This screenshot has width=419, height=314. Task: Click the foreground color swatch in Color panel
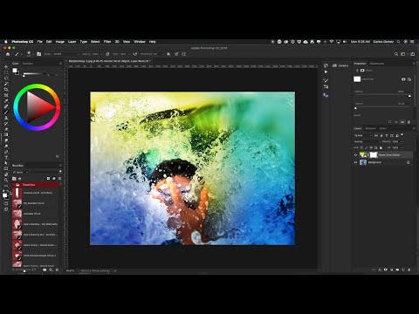(x=15, y=71)
